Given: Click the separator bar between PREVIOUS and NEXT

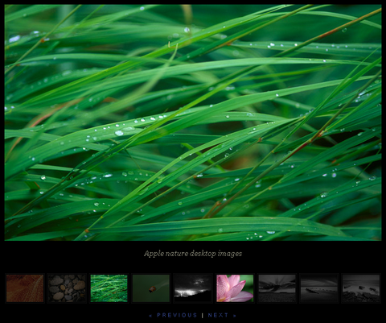Looking at the screenshot, I should click(x=203, y=315).
